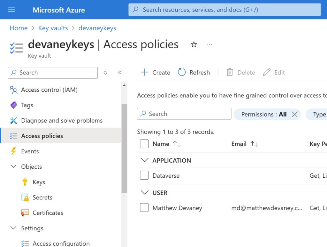Click the purple Tags icon
The height and width of the screenshot is (247, 327).
tap(13, 105)
